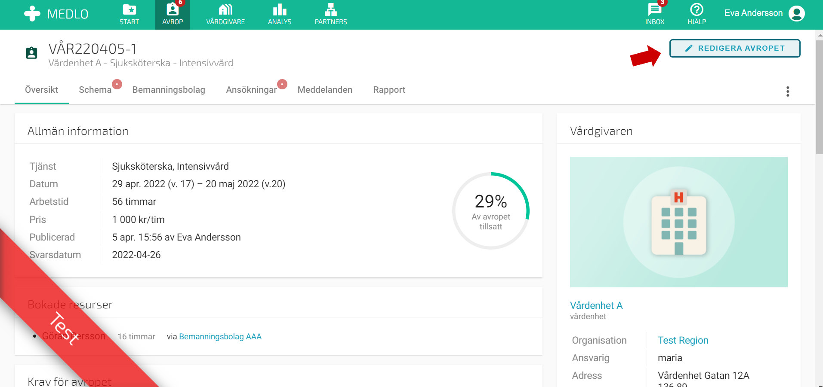Viewport: 823px width, 387px height.
Task: Follow the Bemanningsbolag AAA link
Action: pos(220,337)
